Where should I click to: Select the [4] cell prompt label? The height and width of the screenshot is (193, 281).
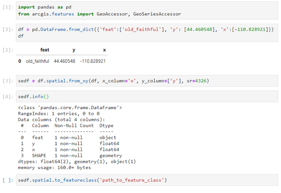pos(7,97)
